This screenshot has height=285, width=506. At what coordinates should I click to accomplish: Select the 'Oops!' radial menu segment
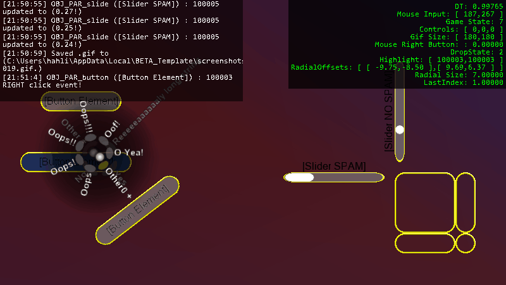[80, 160]
